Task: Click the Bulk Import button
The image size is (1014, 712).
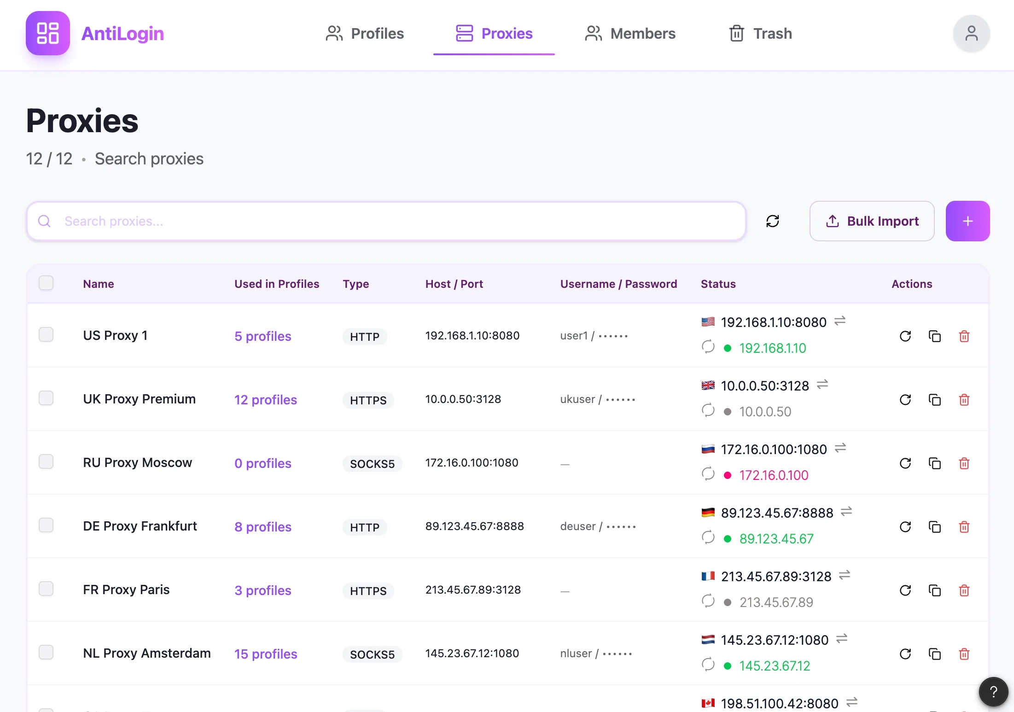Action: tap(872, 221)
